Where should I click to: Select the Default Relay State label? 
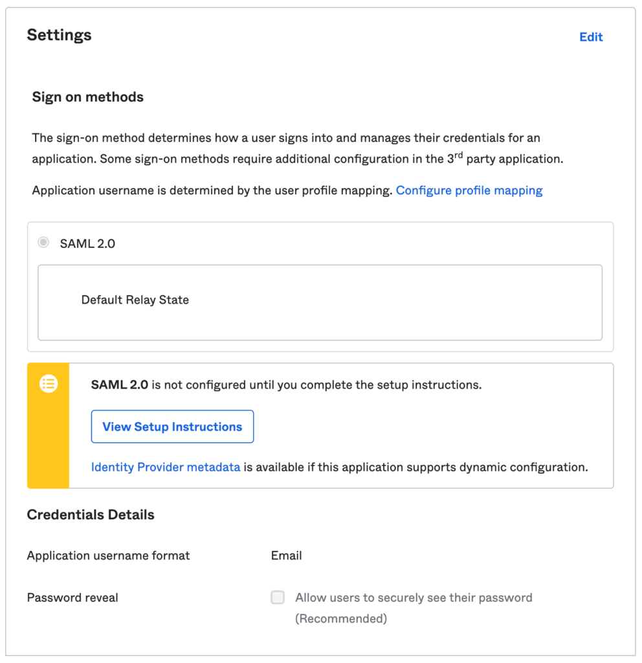tap(135, 300)
